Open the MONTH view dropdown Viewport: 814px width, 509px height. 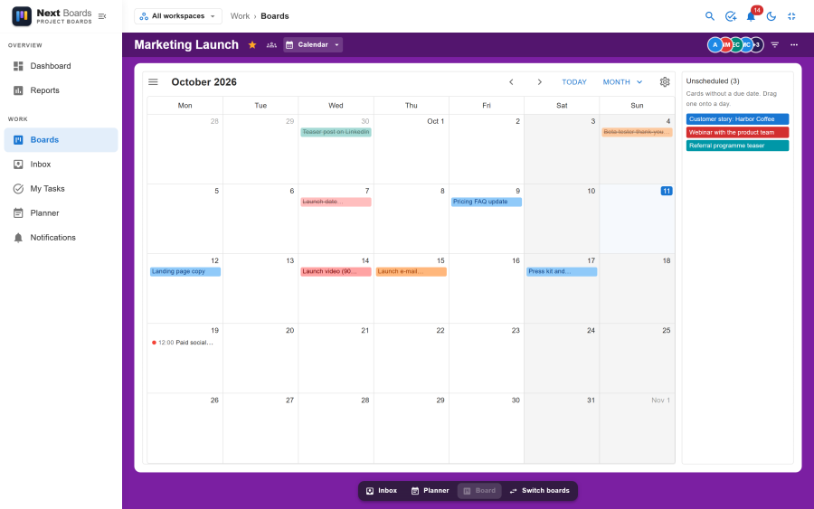coord(622,82)
